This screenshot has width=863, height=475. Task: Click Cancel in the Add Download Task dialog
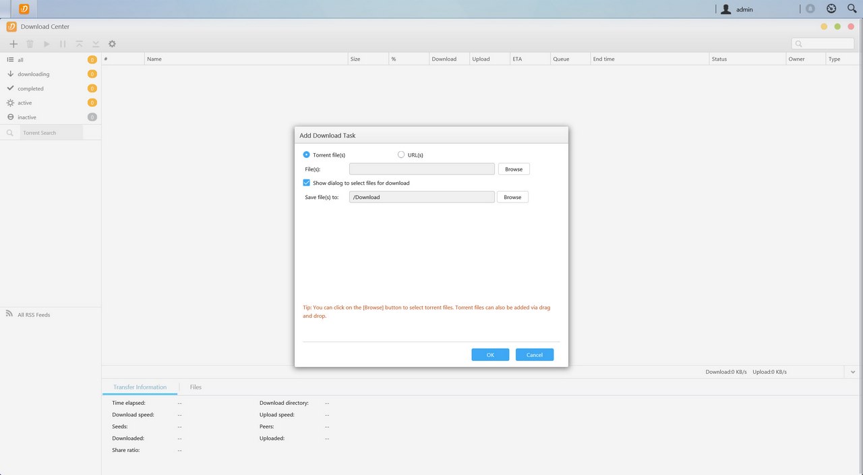[535, 354]
